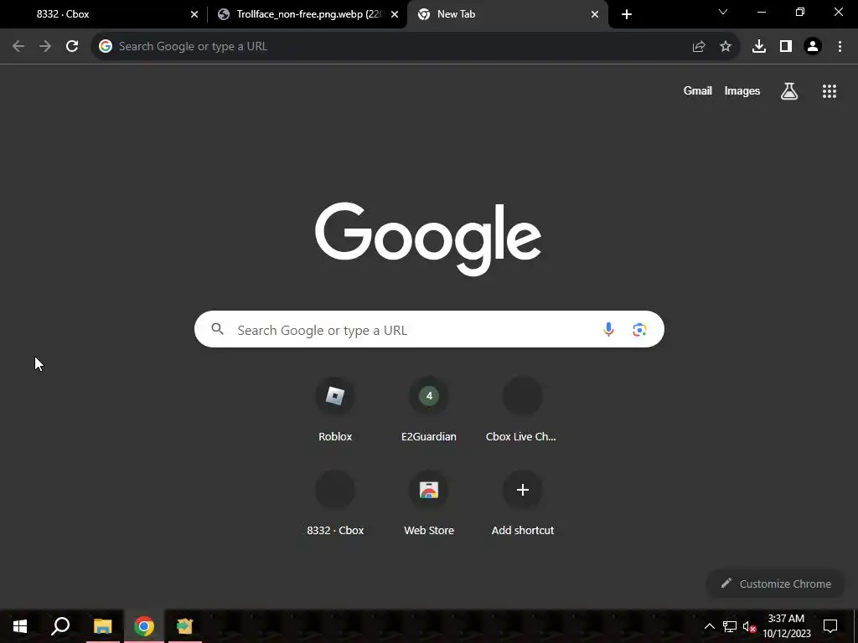The image size is (858, 643).
Task: Open the third pinned taskbar app
Action: [185, 626]
